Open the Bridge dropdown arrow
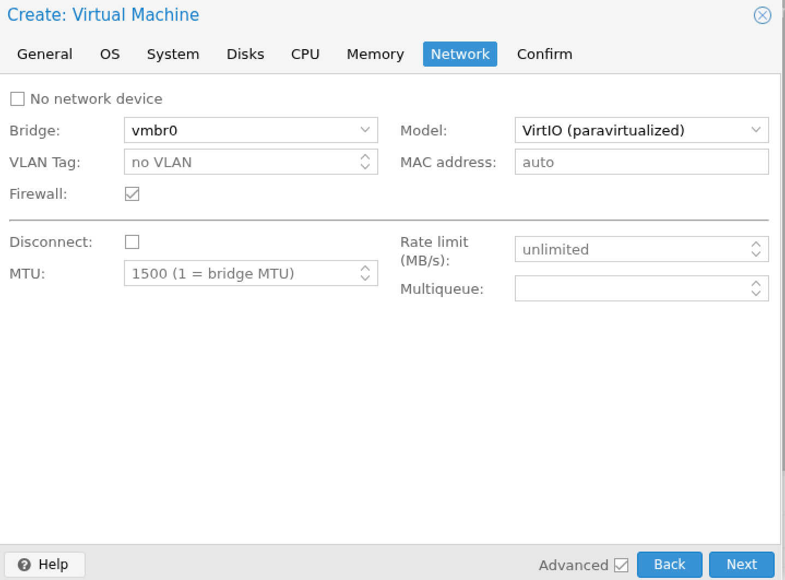This screenshot has width=785, height=580. 365,130
